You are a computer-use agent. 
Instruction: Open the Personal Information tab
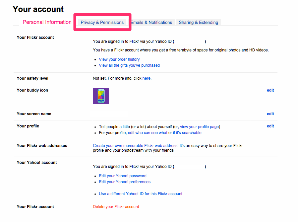(47, 22)
